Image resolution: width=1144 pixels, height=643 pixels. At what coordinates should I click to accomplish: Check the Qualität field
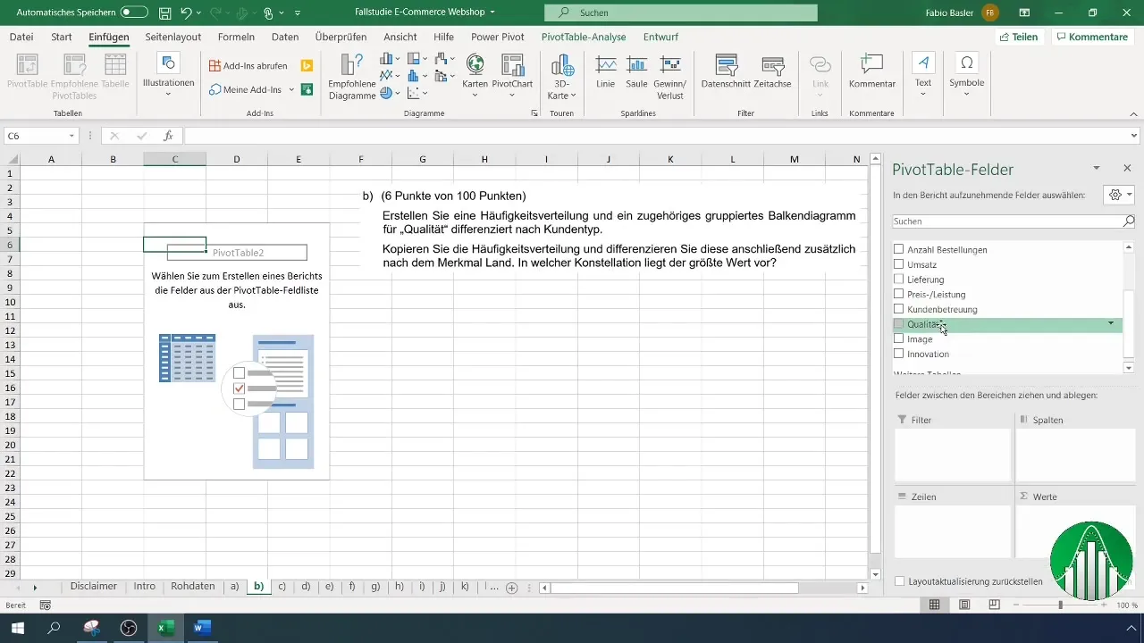tap(899, 324)
